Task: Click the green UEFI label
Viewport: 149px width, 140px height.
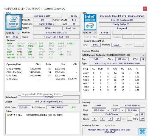Action: tap(73, 107)
